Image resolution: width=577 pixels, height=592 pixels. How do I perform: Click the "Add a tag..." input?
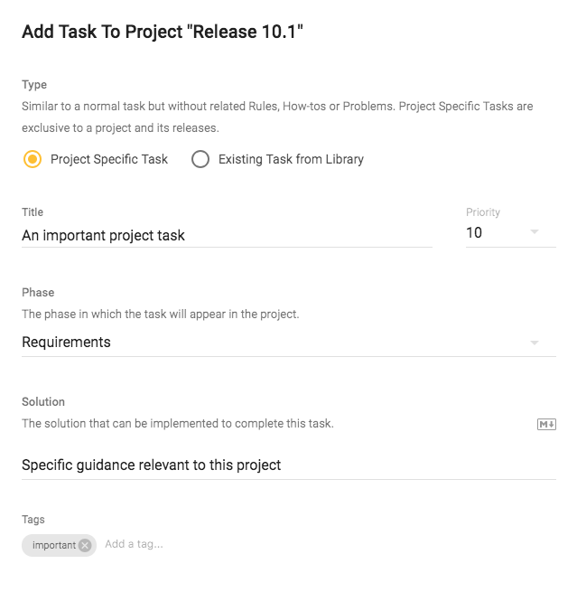[x=134, y=544]
